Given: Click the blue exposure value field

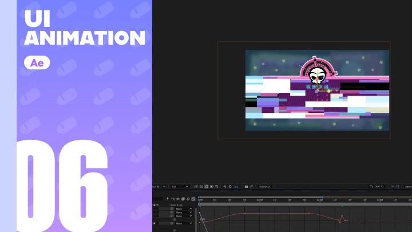Looking at the screenshot, I should tap(236, 187).
